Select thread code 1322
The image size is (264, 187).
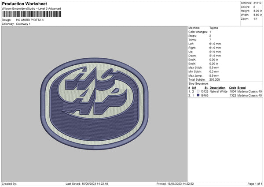(x=233, y=96)
